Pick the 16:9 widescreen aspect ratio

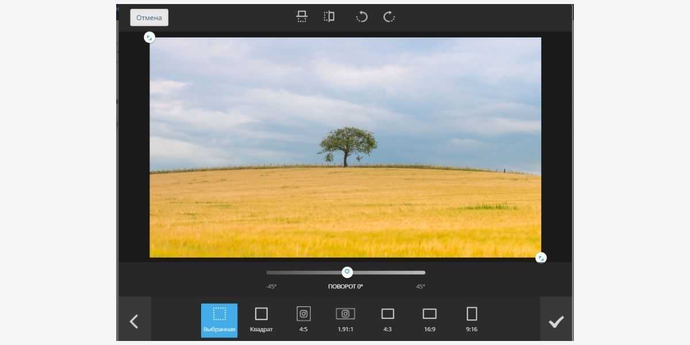tap(430, 320)
